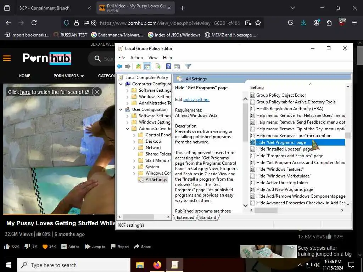Bookmark this page with the star icon
The image size is (363, 272).
click(x=258, y=23)
